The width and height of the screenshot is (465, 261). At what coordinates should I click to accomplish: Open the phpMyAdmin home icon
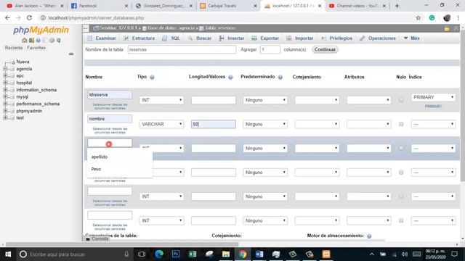click(25, 41)
